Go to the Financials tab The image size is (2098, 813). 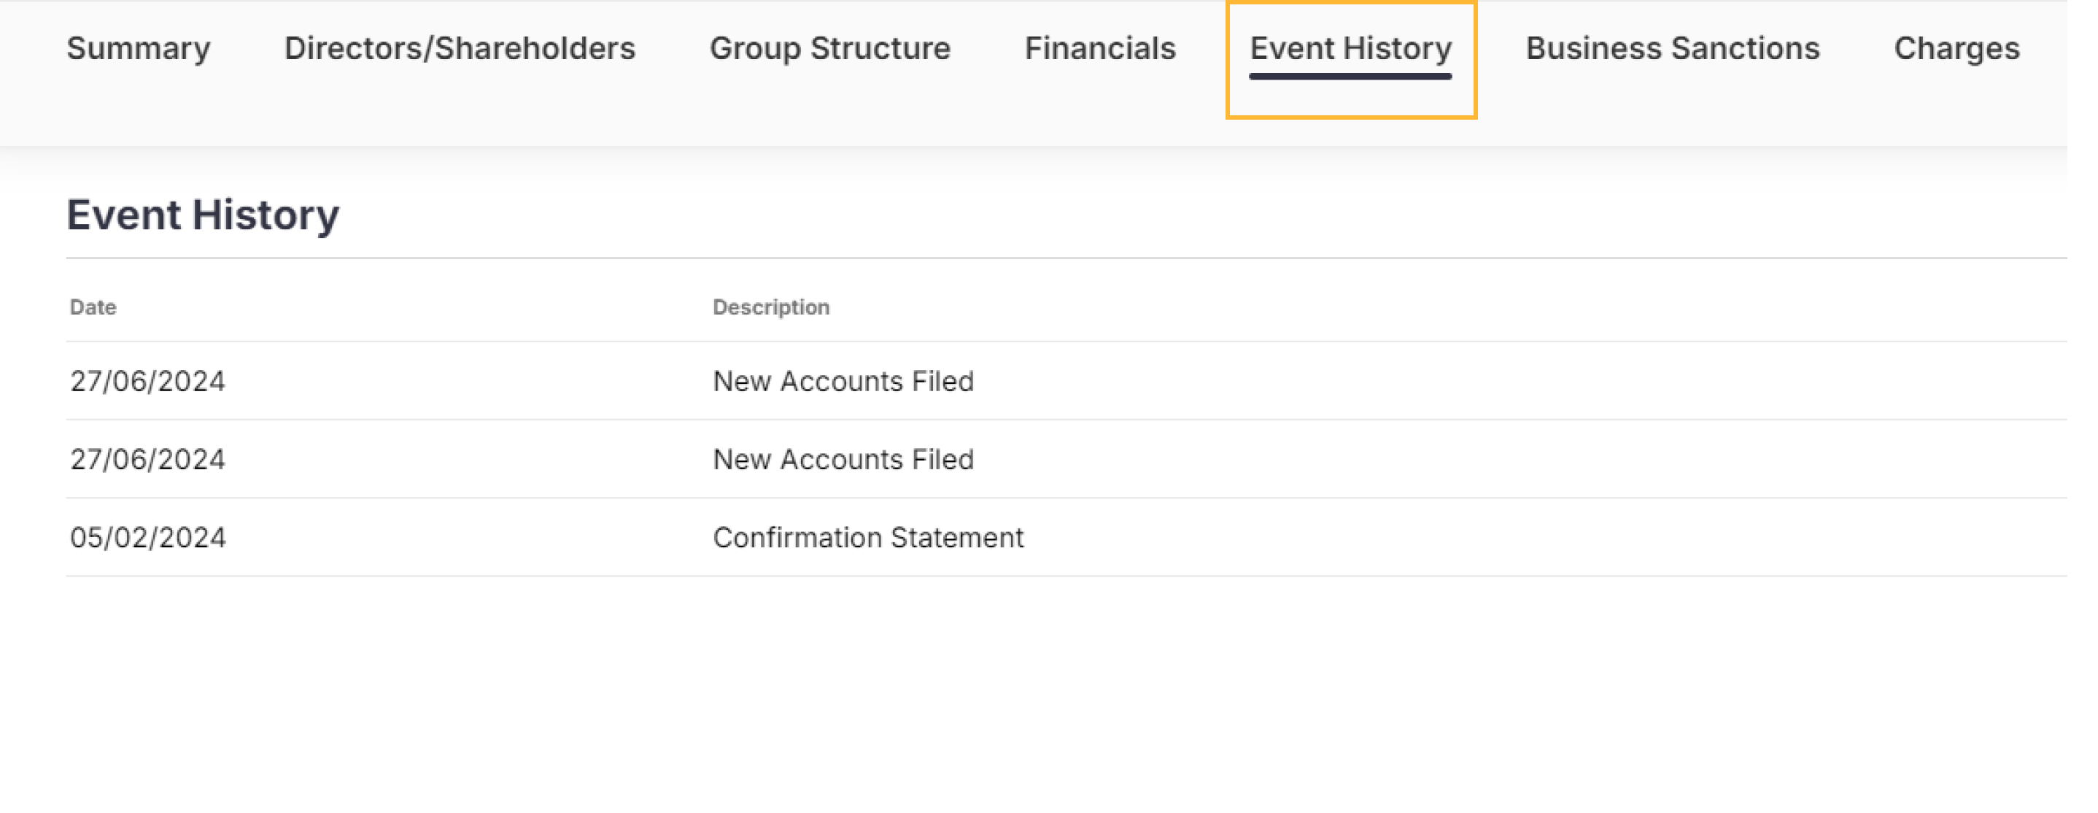1099,49
